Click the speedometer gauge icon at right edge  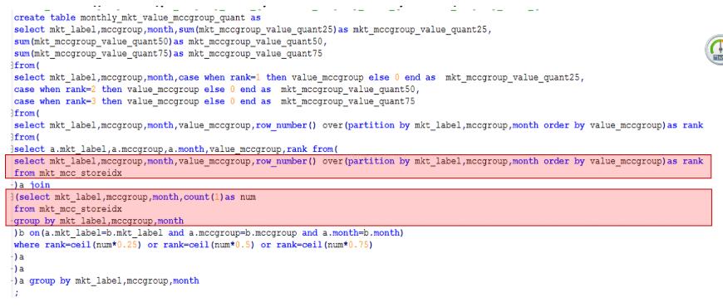pos(715,49)
